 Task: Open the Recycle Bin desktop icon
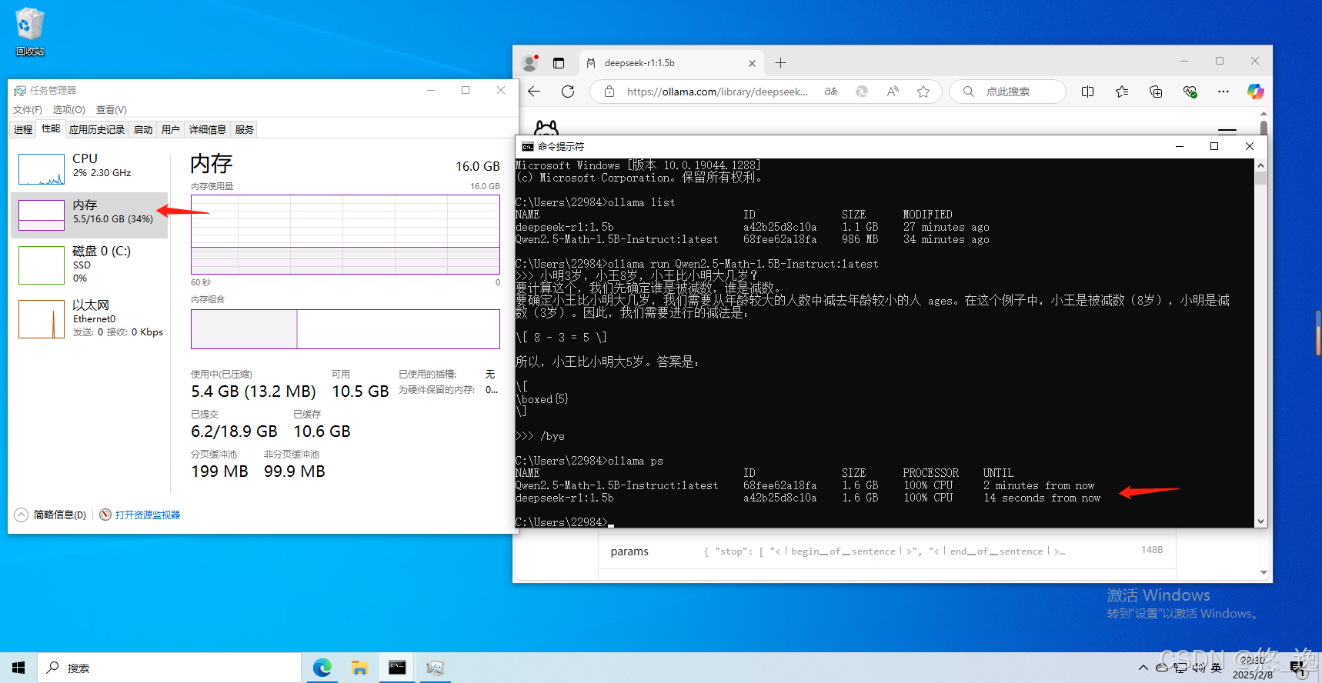30,32
